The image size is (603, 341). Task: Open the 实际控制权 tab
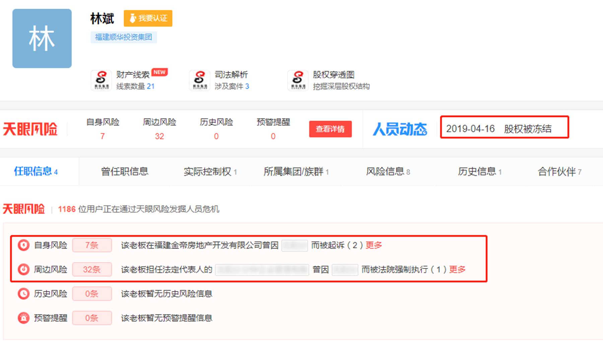click(210, 172)
